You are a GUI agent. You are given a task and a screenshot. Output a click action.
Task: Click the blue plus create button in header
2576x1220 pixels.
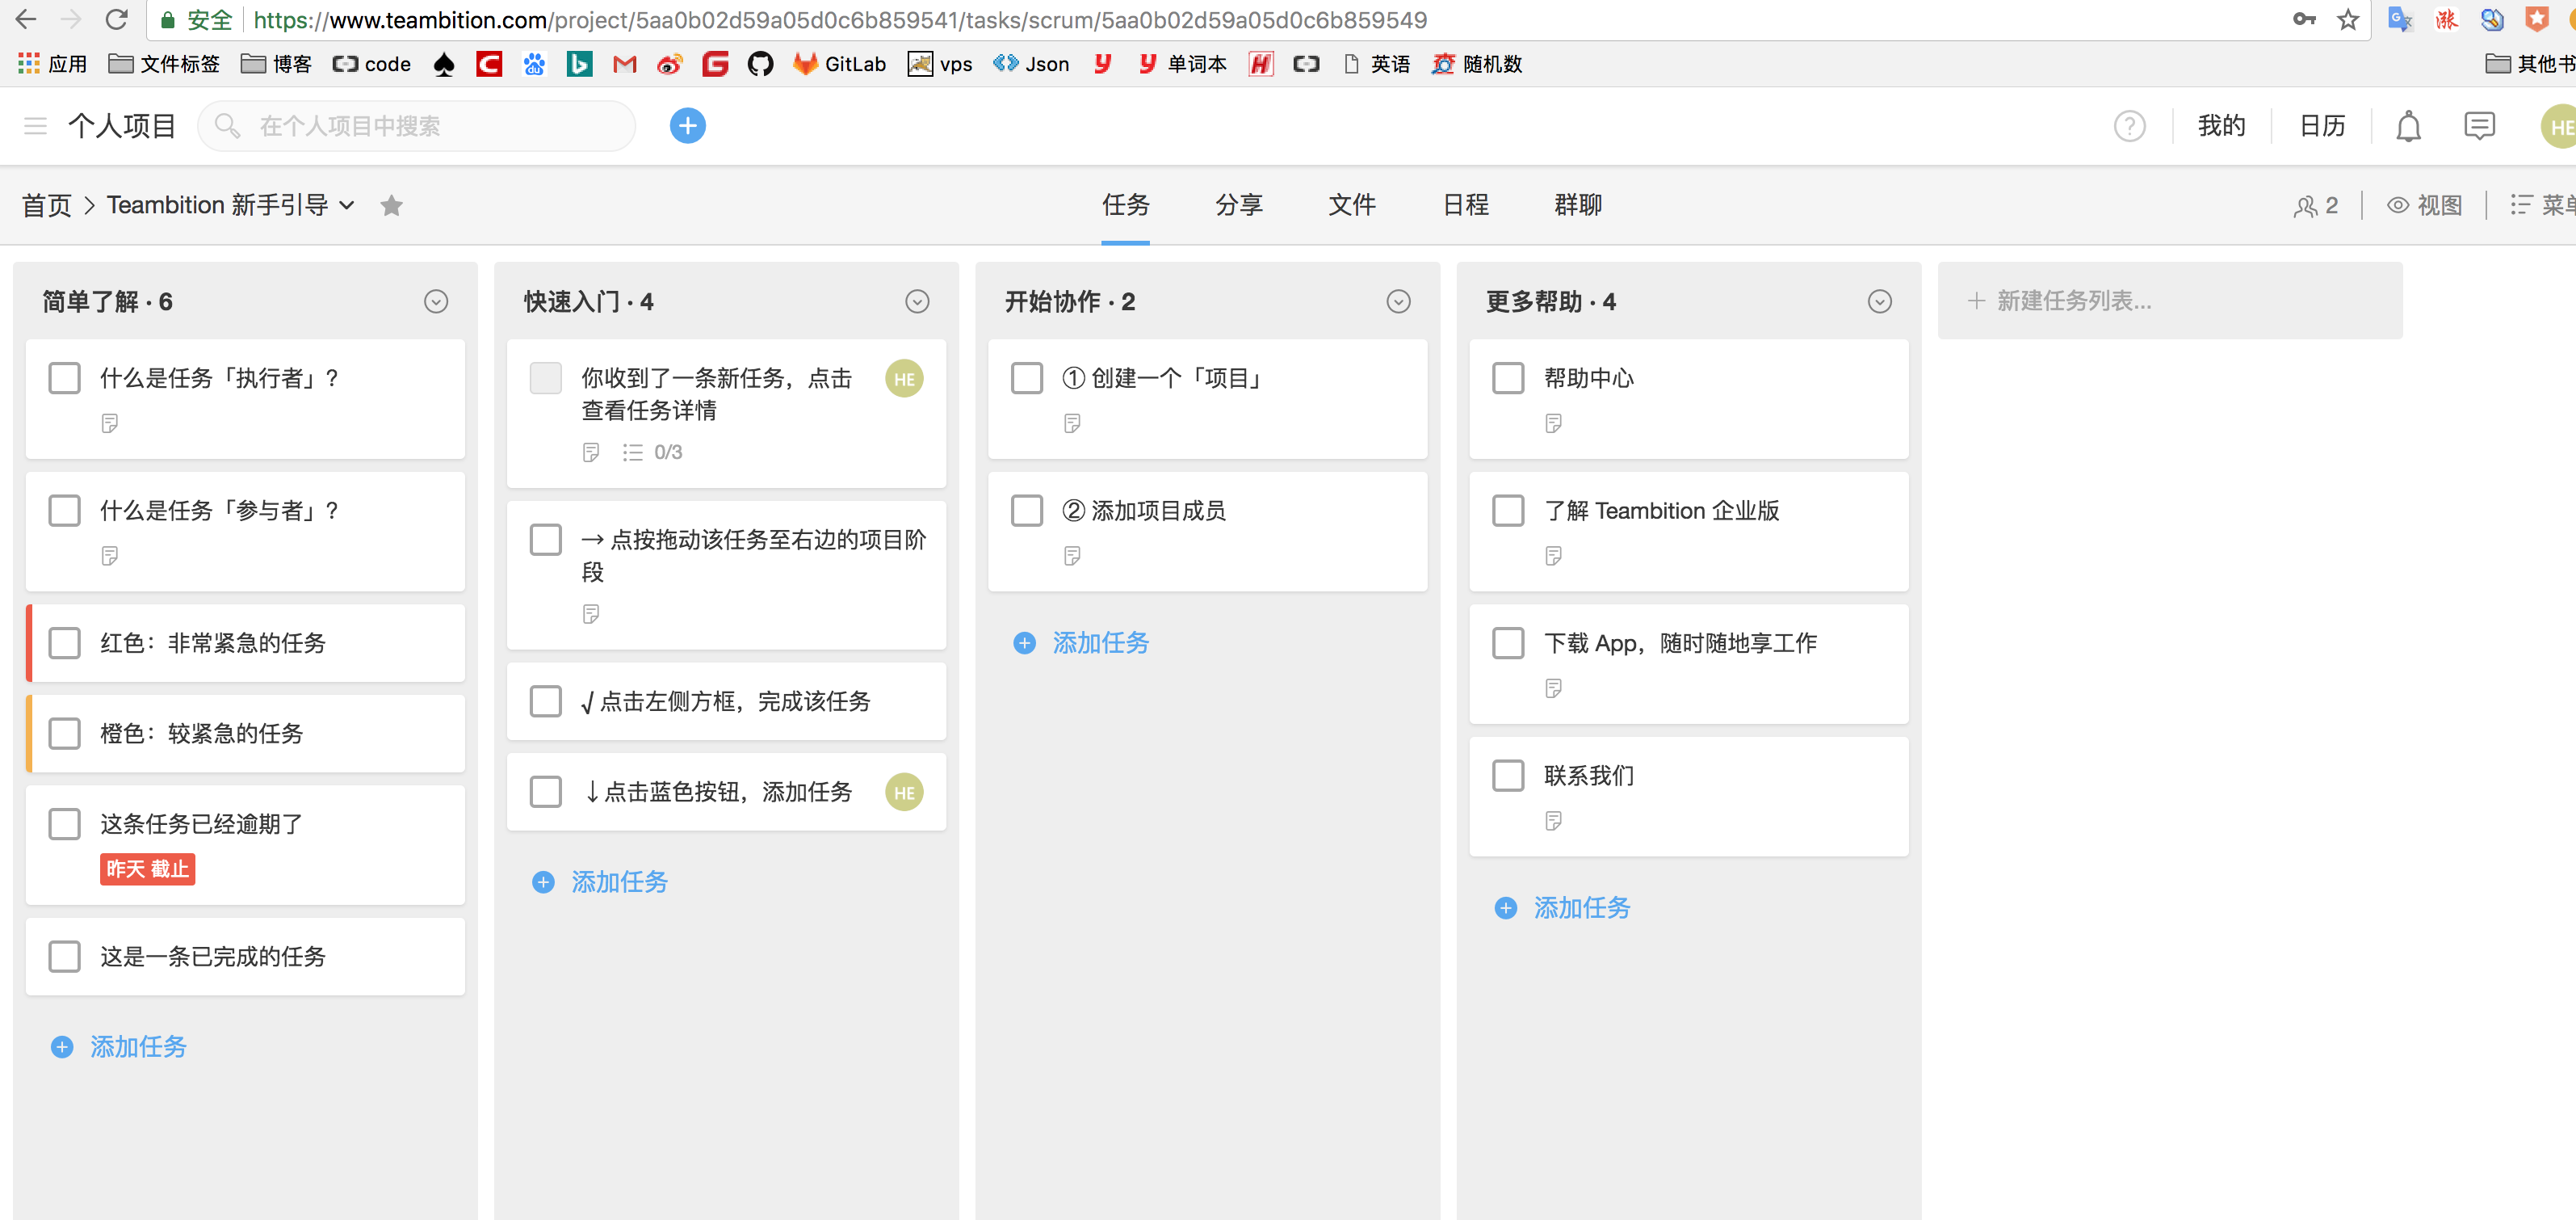[687, 125]
